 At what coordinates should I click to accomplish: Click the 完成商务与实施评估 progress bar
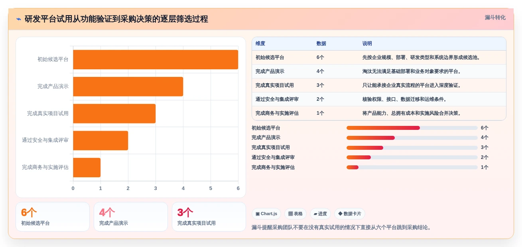[412, 167]
